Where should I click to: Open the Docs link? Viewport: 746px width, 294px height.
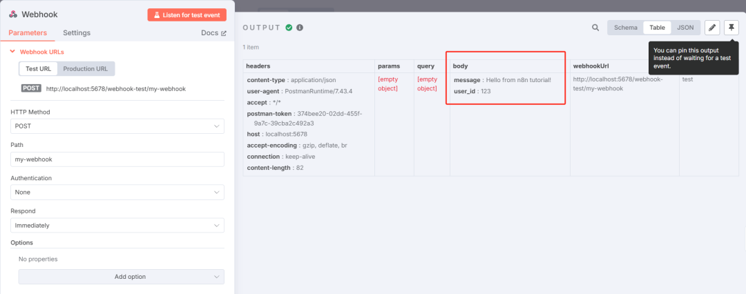point(213,33)
